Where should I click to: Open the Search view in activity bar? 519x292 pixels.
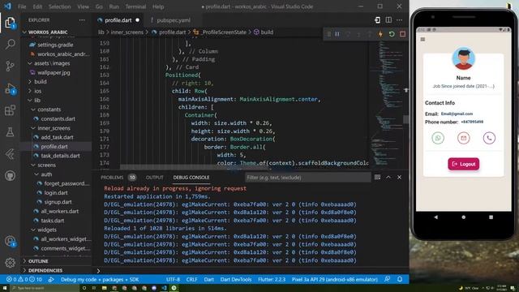tap(10, 44)
